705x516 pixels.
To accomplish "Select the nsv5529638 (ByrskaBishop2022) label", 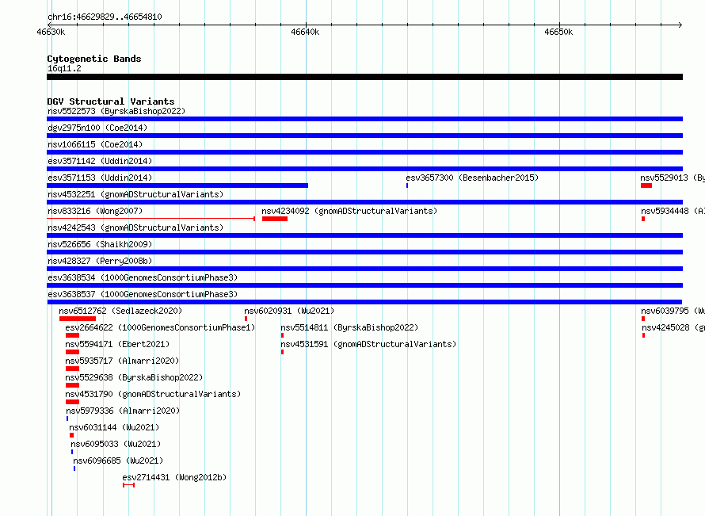I will [x=134, y=377].
